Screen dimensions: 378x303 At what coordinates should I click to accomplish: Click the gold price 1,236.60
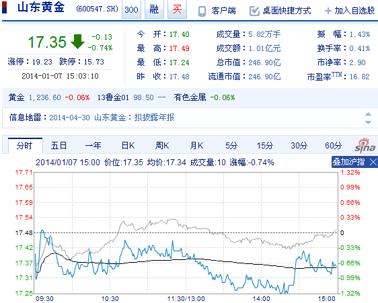click(45, 97)
